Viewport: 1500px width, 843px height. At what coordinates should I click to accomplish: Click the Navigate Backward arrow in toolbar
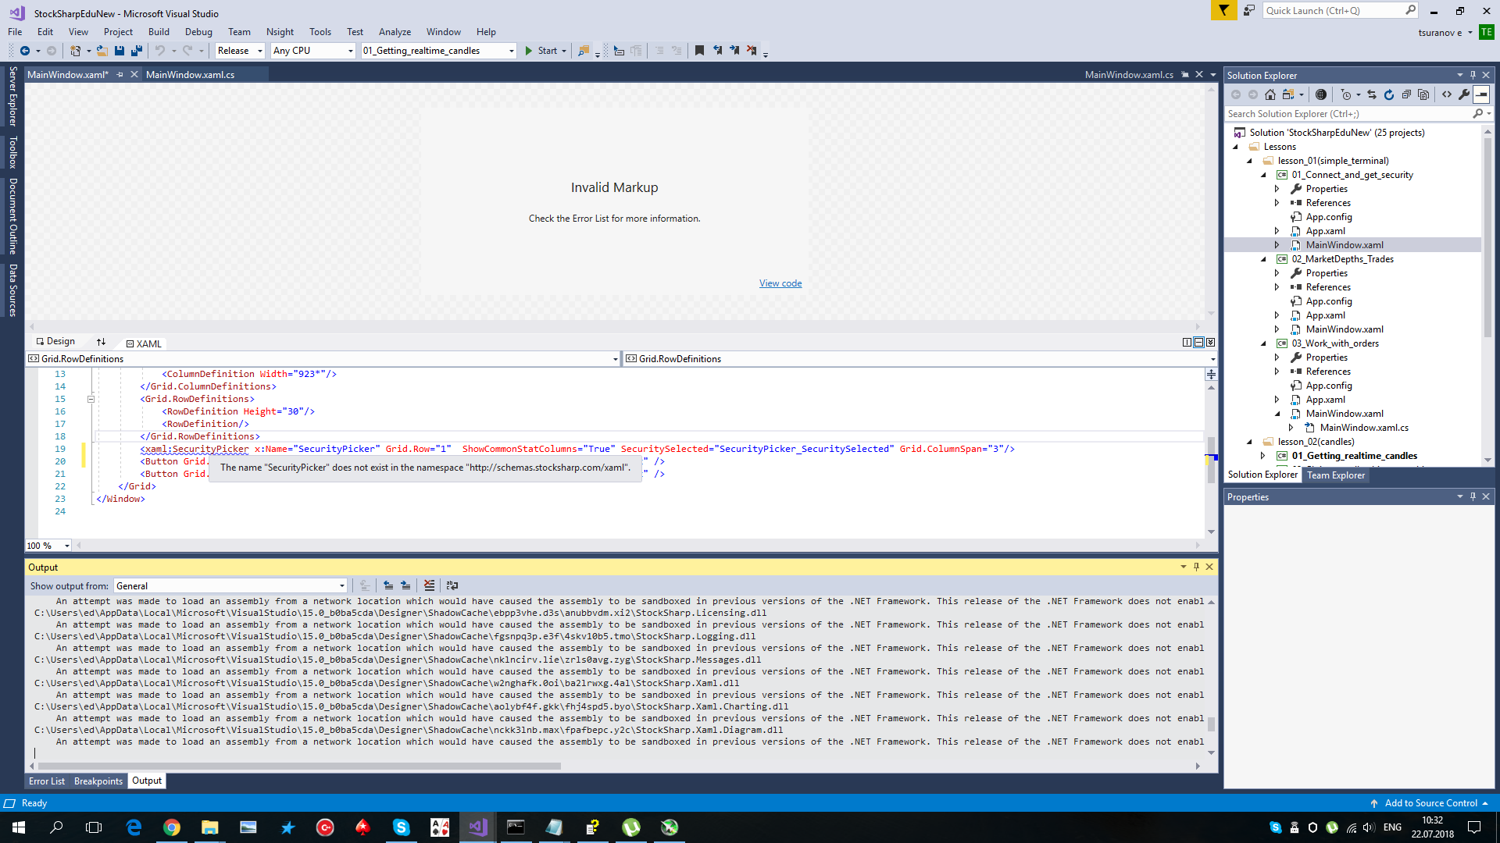tap(25, 51)
